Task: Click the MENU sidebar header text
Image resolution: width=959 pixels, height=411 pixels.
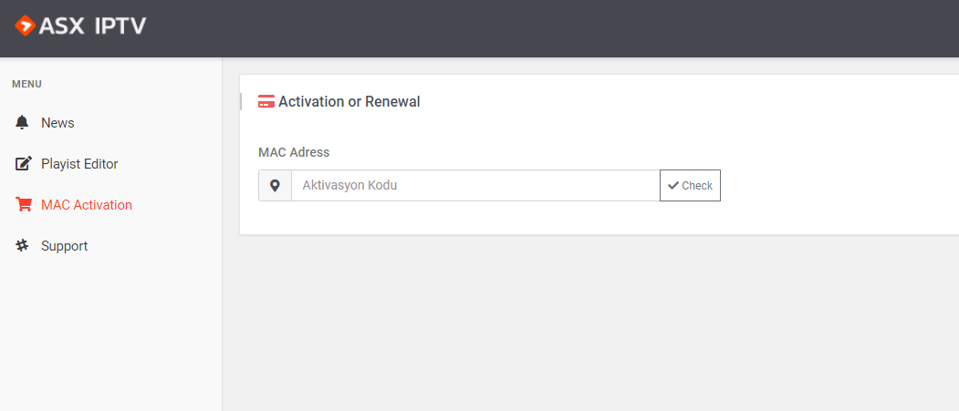Action: (26, 84)
